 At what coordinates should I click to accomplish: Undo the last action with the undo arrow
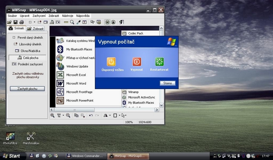point(91,116)
